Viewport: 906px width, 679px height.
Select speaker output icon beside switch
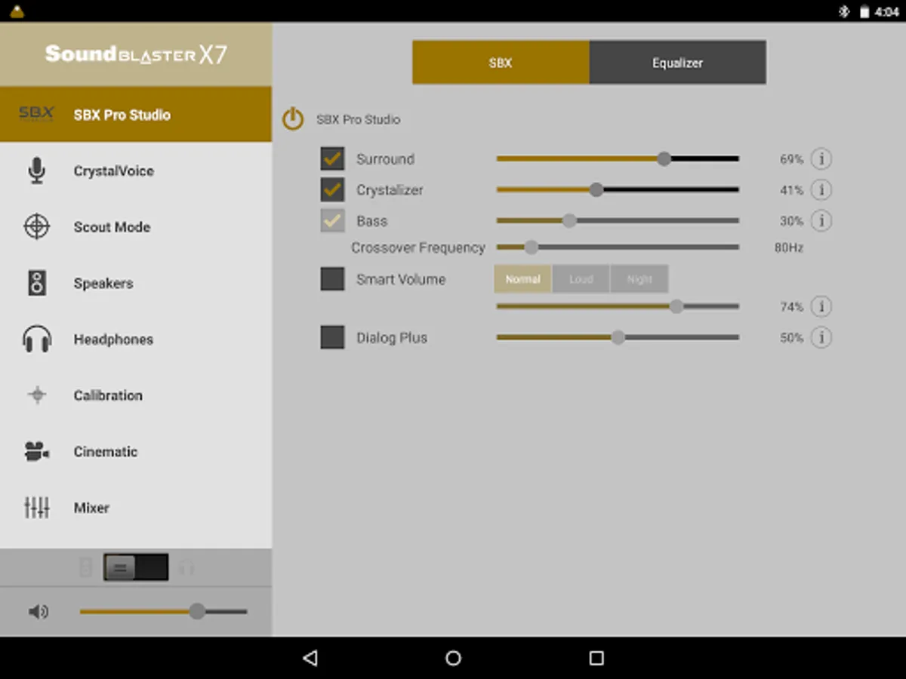[86, 567]
